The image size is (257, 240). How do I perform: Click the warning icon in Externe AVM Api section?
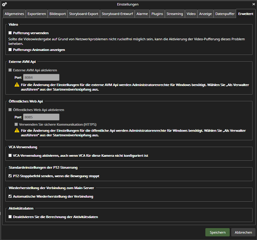(x=17, y=85)
